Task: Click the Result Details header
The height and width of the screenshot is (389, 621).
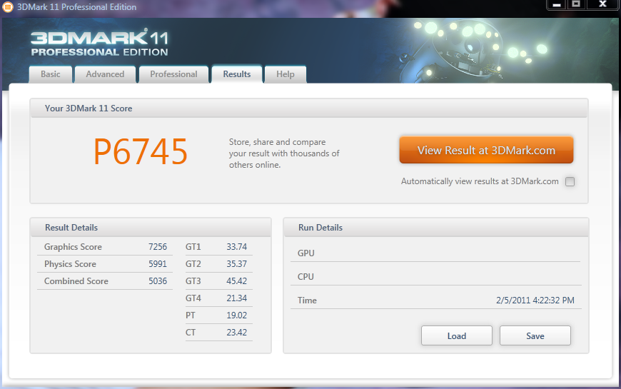Action: 71,228
